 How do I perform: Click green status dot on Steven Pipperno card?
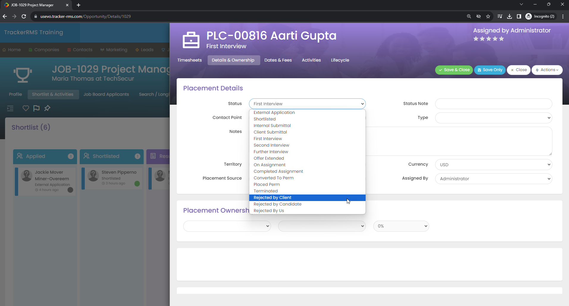(137, 183)
